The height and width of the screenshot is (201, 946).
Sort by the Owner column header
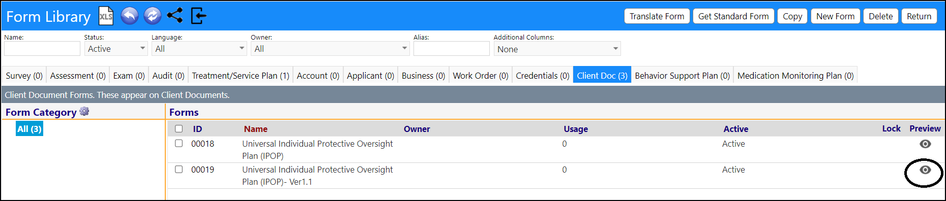417,129
